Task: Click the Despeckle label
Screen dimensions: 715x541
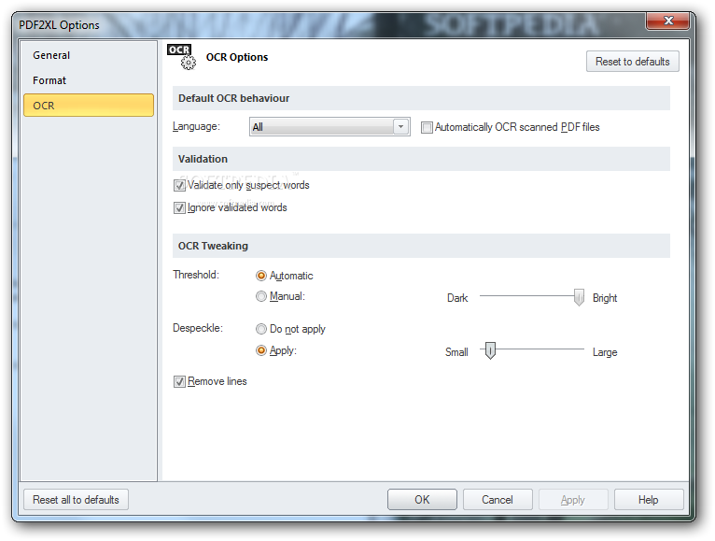Action: tap(198, 328)
